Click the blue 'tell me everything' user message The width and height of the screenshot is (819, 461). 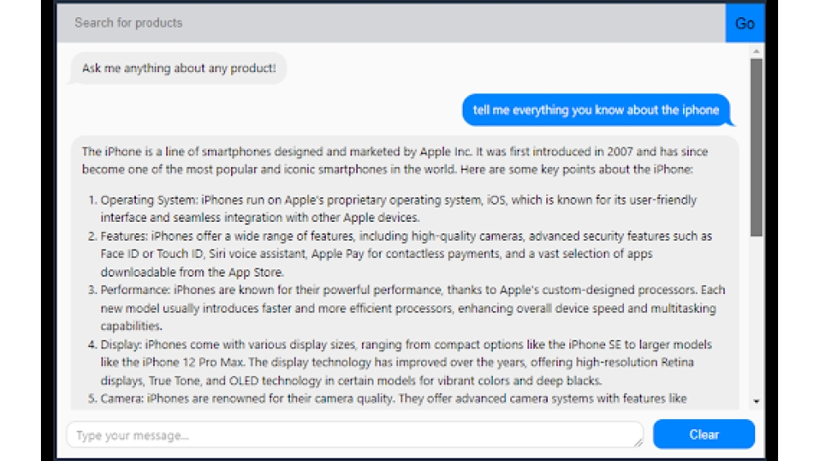[595, 111]
